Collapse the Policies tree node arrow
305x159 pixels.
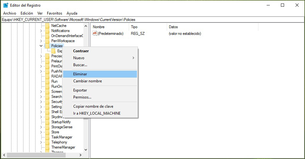41,46
